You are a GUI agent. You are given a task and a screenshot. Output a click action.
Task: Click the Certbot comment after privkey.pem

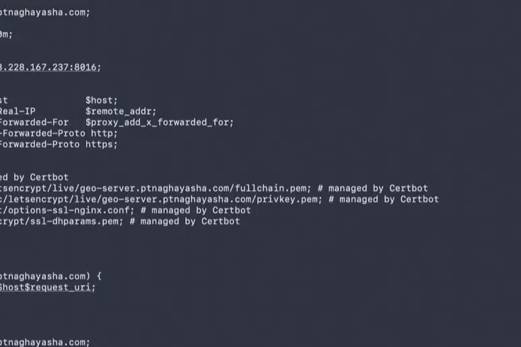[x=384, y=199]
